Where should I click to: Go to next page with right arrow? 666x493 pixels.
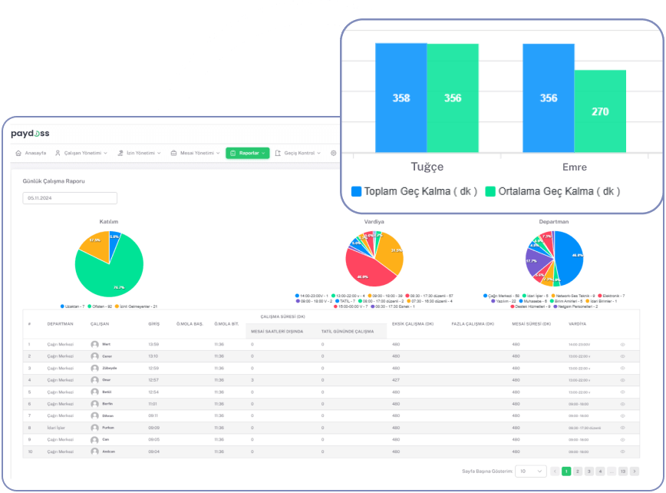[x=635, y=471]
